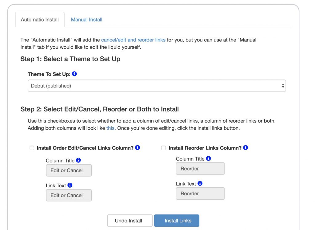Click info icon next to Edit/Cancel Links Column
315x230 pixels.
click(138, 148)
